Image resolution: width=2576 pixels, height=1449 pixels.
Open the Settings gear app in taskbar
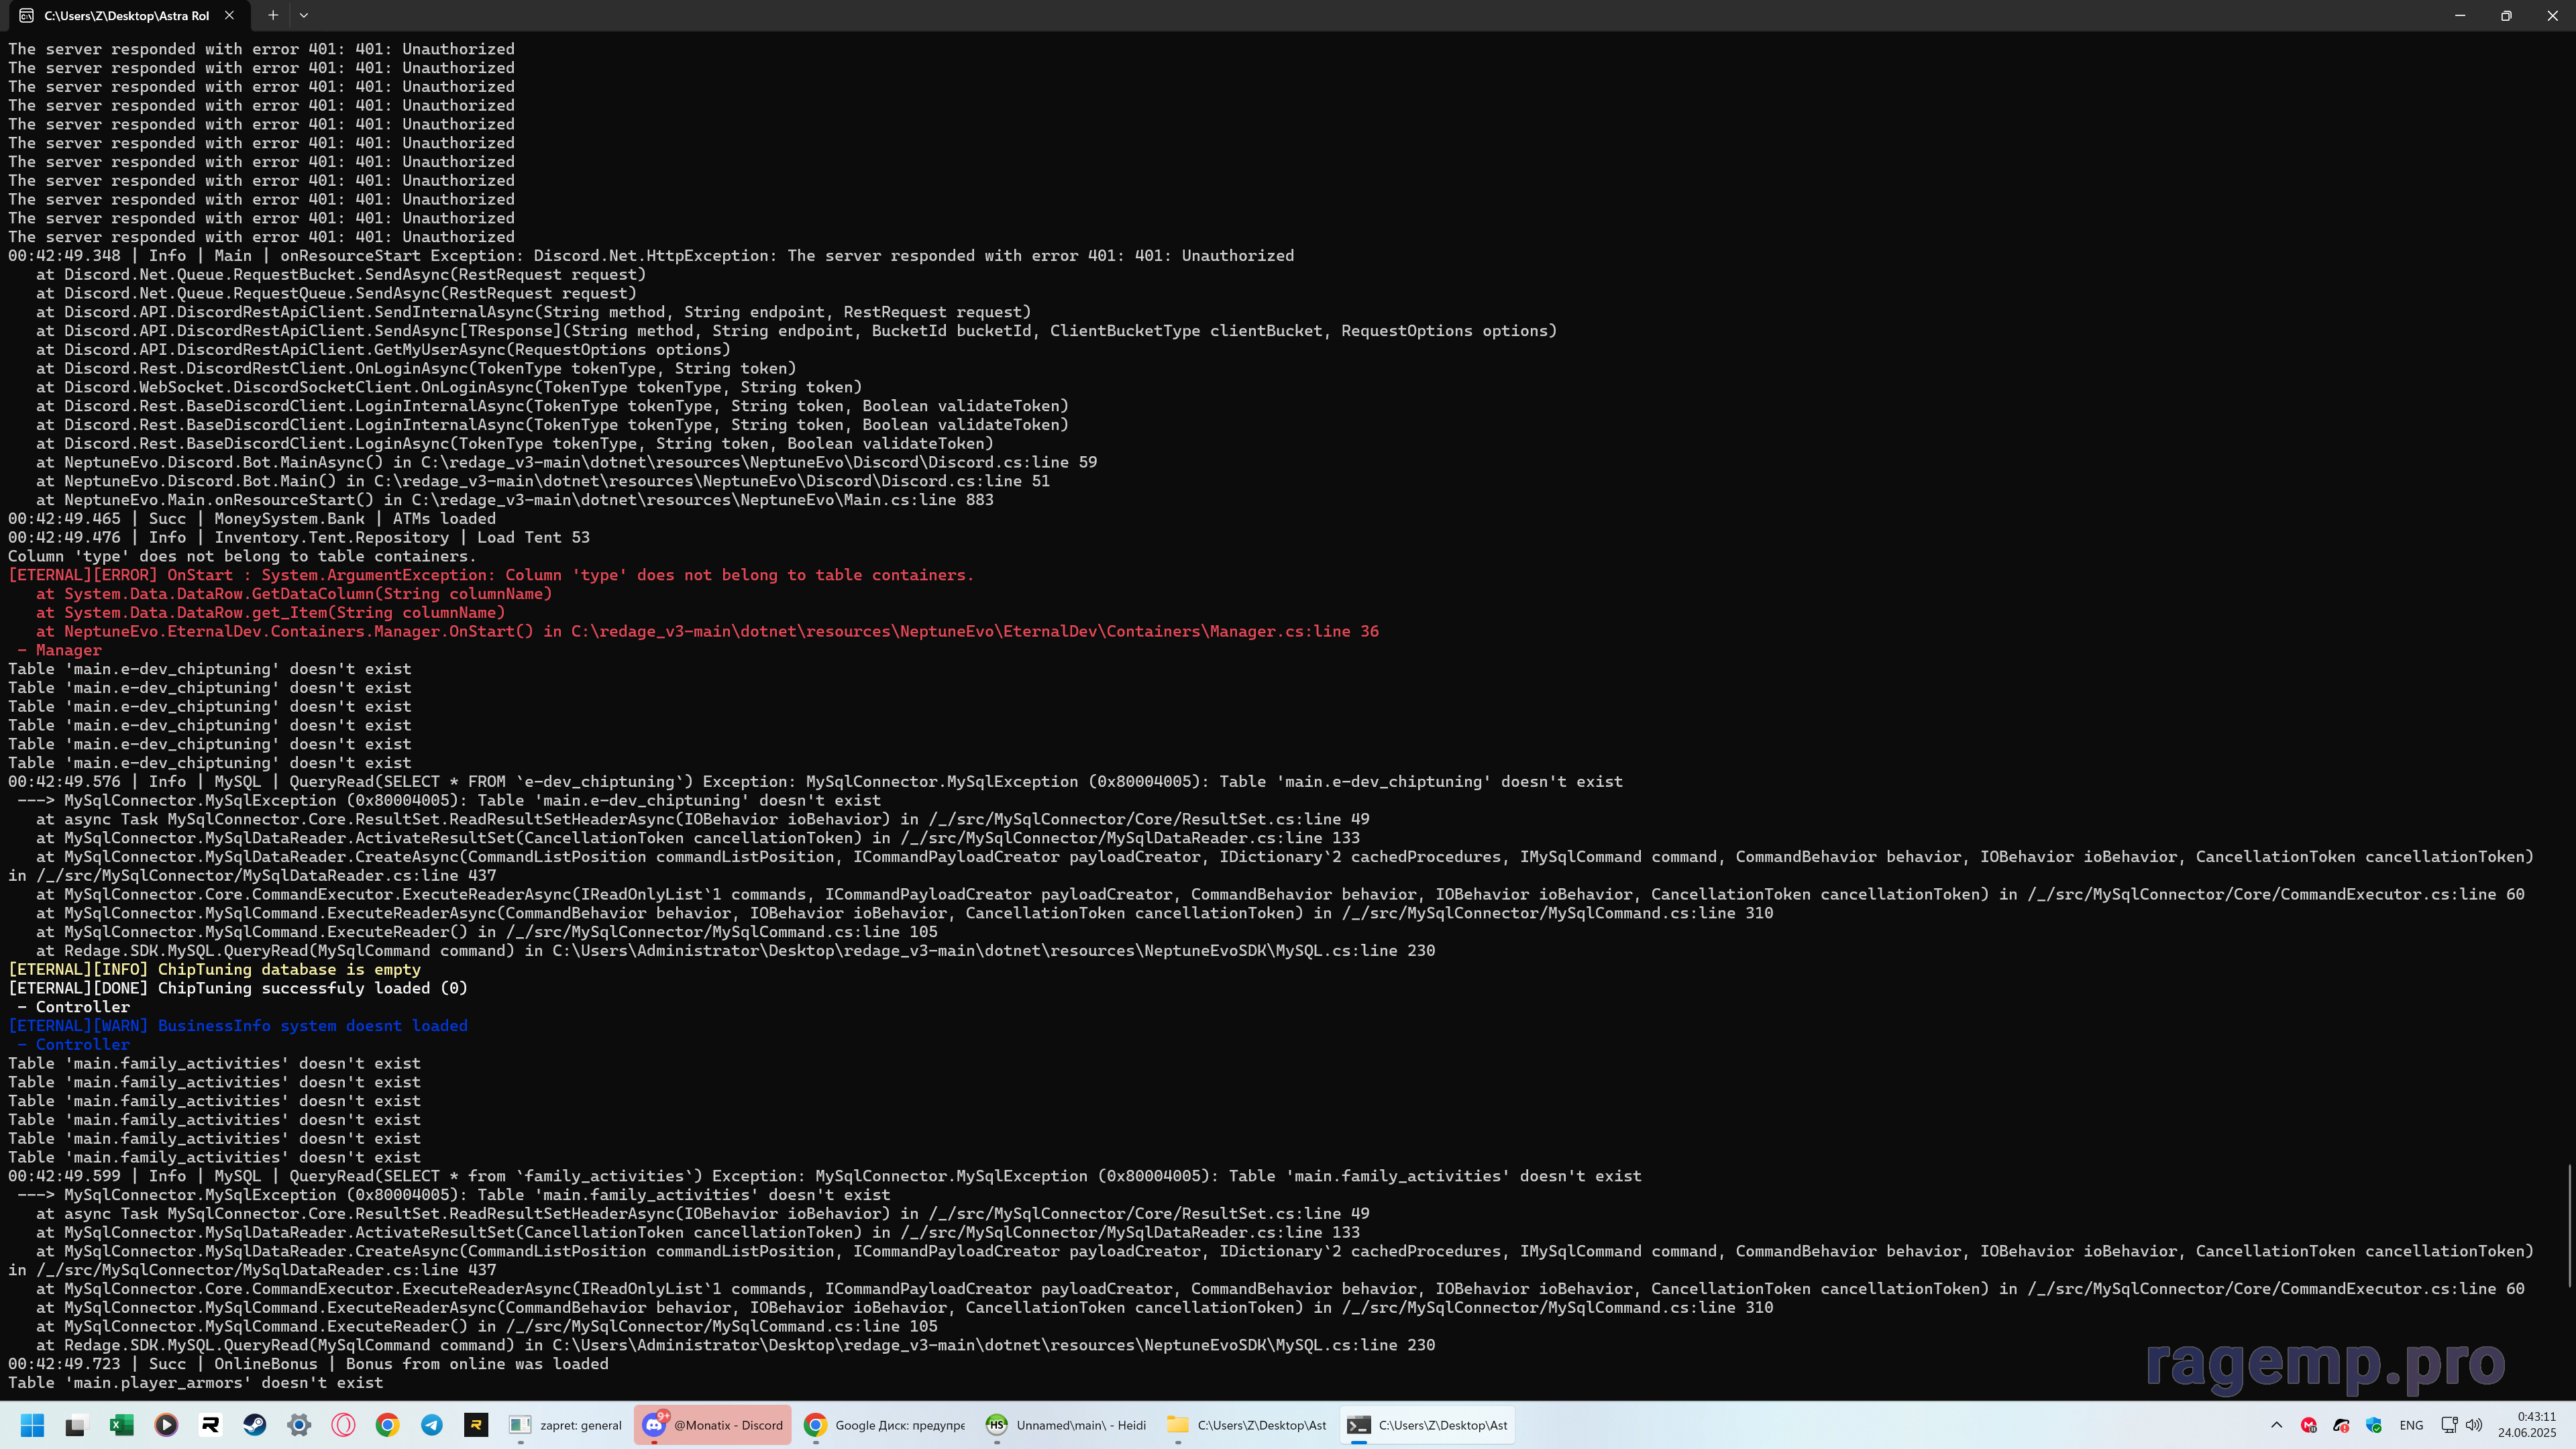point(299,1425)
